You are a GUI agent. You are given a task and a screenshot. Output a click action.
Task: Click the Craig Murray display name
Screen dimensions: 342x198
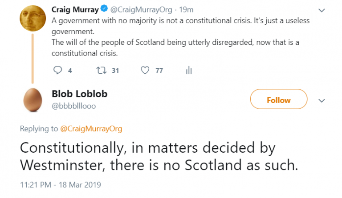75,8
